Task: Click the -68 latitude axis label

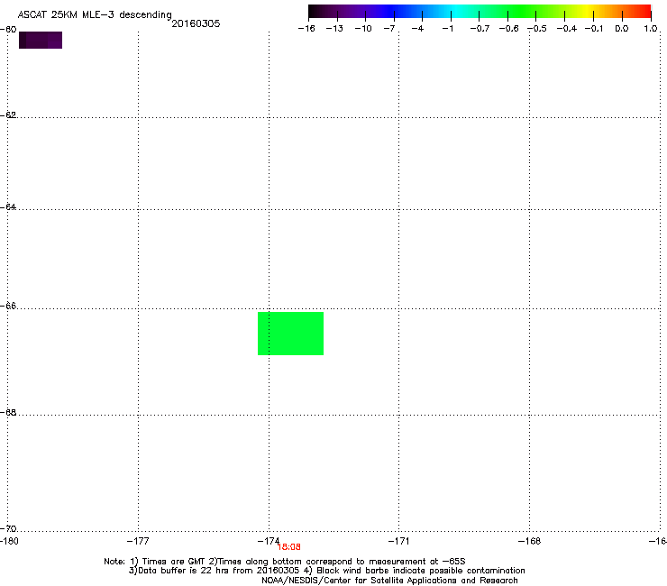Action: click(8, 412)
